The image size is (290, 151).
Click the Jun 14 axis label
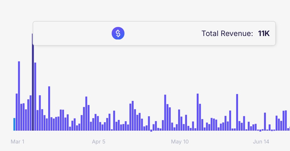(x=261, y=142)
